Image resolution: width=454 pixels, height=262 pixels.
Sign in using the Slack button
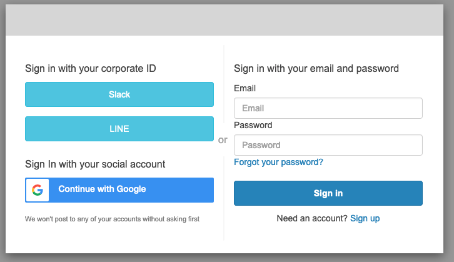[x=119, y=94]
